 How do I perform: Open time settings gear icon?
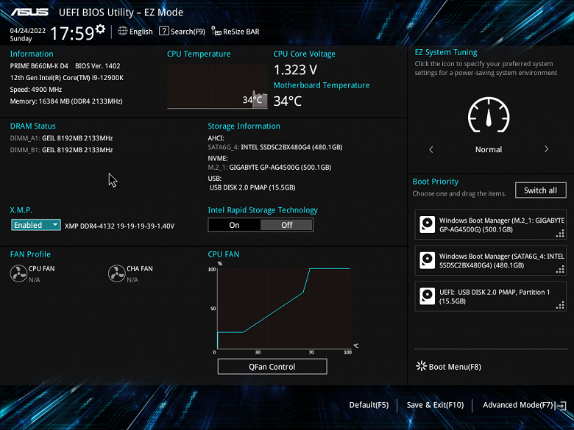point(100,29)
